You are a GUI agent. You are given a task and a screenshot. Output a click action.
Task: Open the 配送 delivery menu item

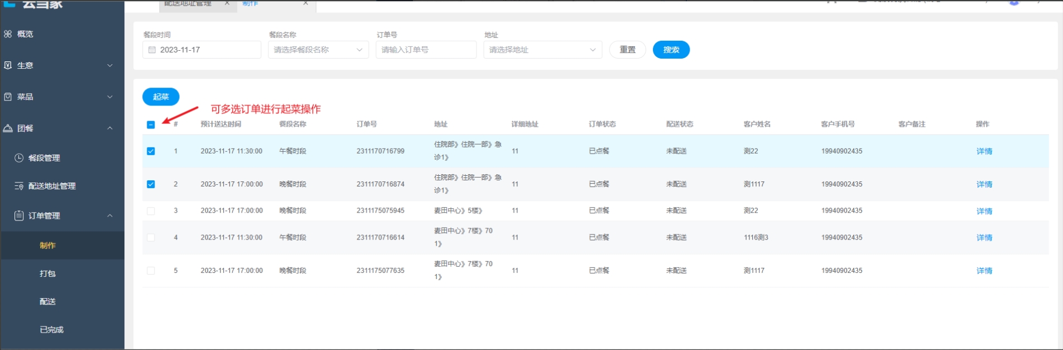[47, 301]
